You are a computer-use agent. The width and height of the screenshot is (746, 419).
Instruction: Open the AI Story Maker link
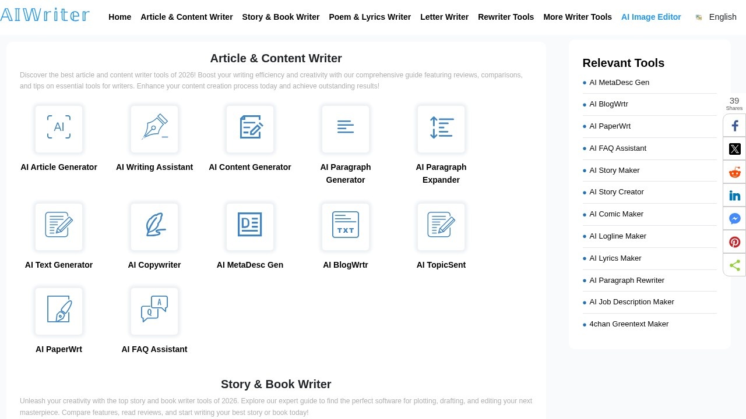point(614,170)
